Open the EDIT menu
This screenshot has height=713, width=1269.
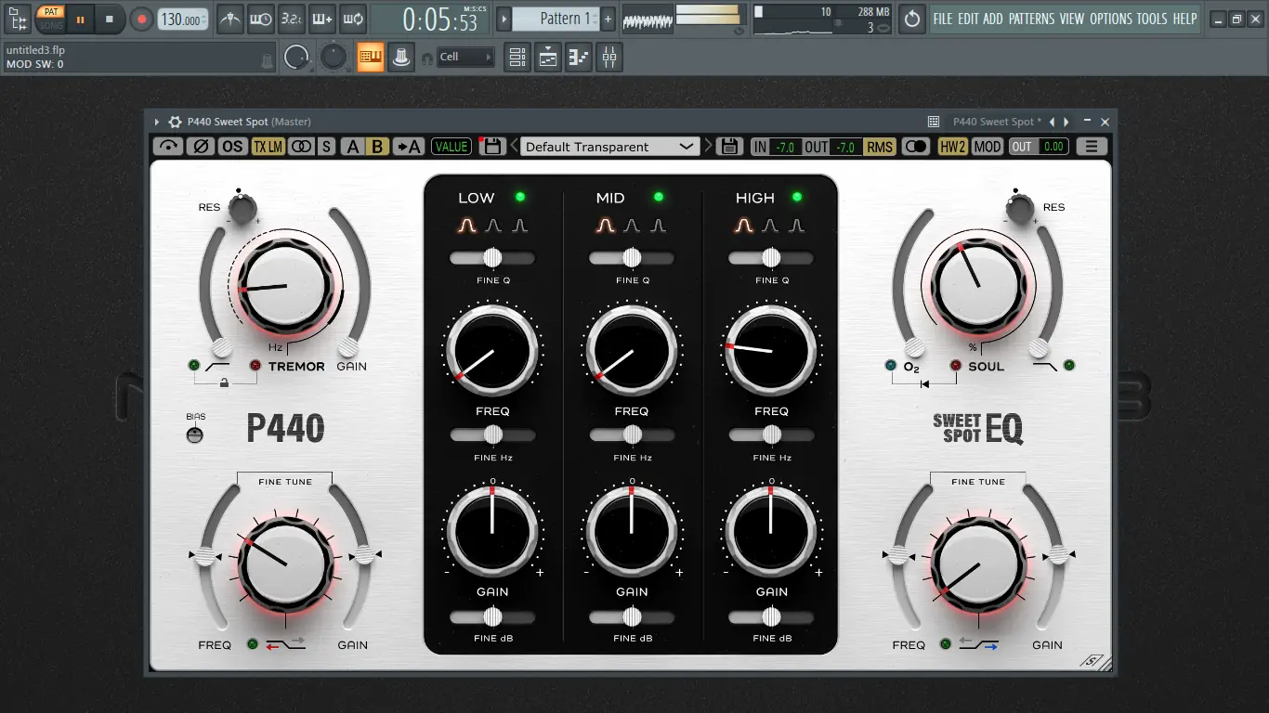point(967,19)
